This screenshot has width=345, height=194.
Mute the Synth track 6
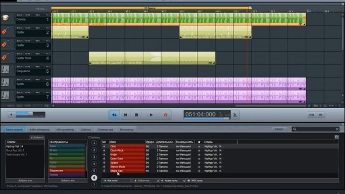(x=27, y=80)
